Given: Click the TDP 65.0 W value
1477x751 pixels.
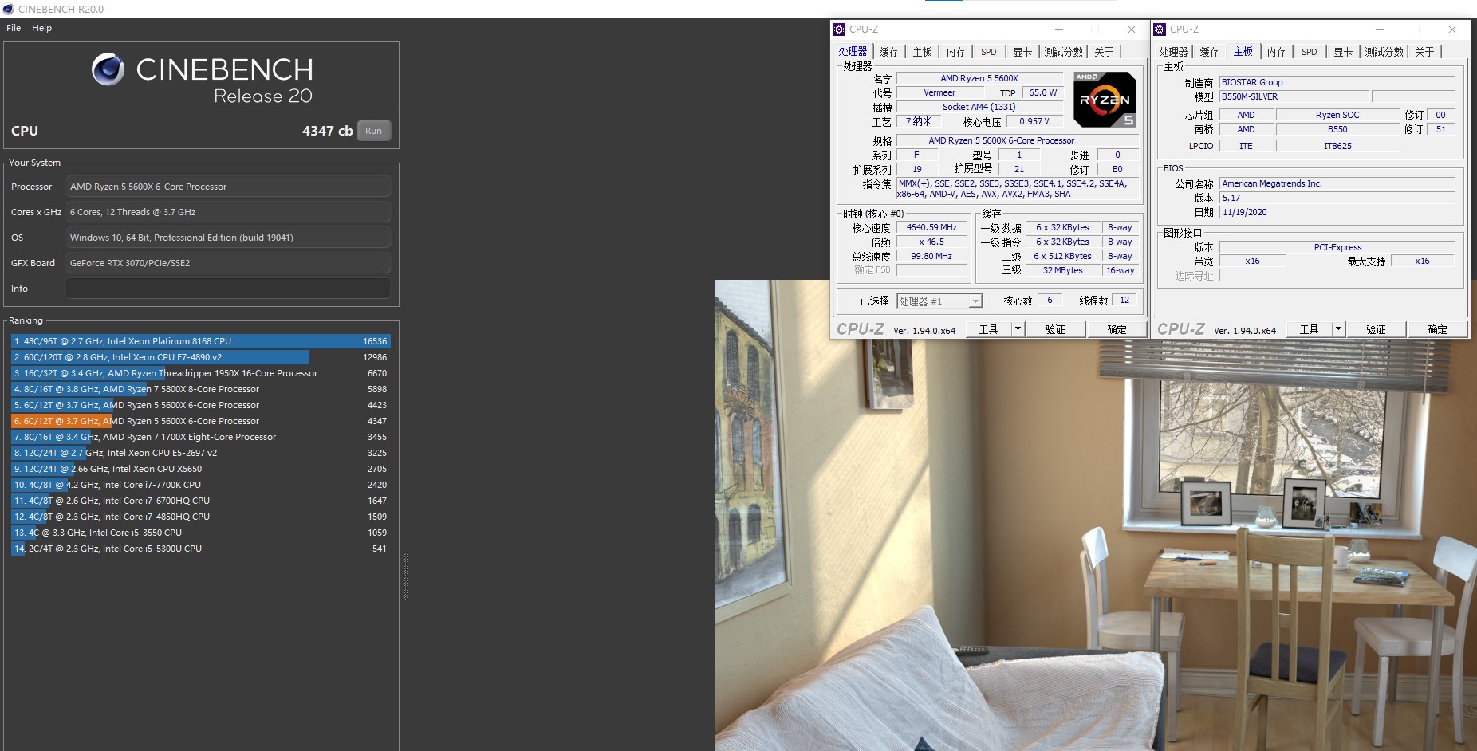Looking at the screenshot, I should pyautogui.click(x=1042, y=92).
